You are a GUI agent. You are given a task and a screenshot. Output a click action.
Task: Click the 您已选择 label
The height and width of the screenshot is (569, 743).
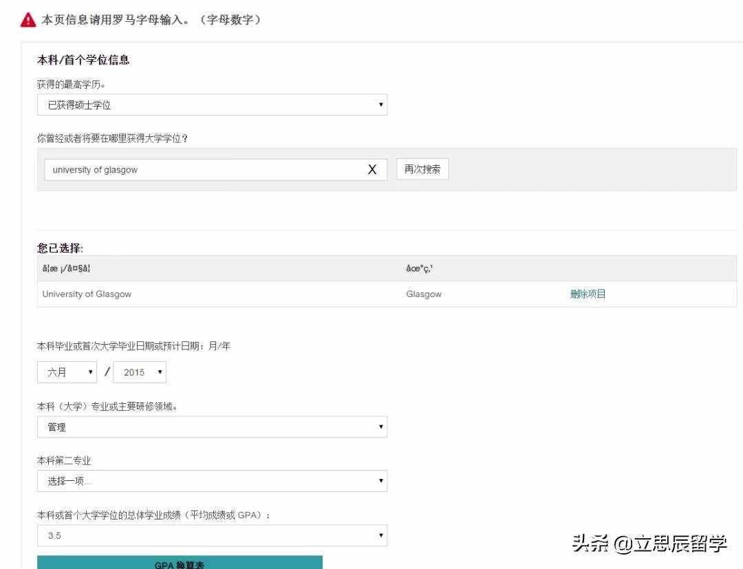(60, 248)
